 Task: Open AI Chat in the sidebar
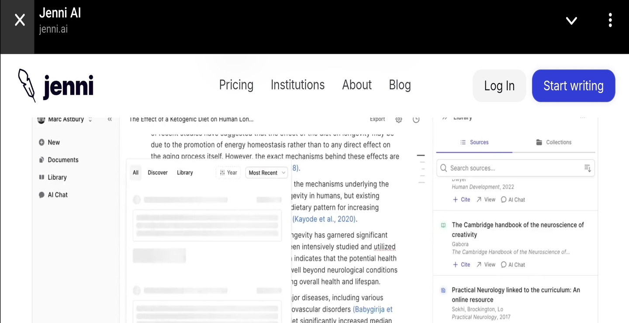[53, 195]
